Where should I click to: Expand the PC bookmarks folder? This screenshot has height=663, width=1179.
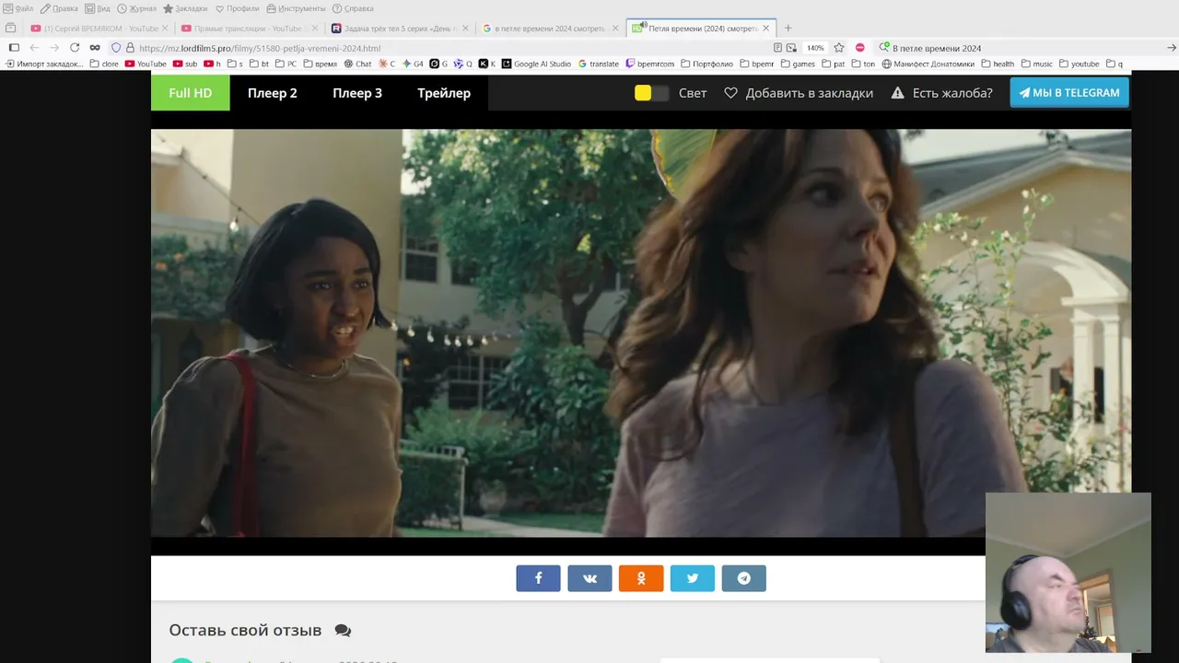[x=286, y=64]
